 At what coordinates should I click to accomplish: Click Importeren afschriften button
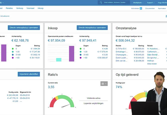point(29,74)
